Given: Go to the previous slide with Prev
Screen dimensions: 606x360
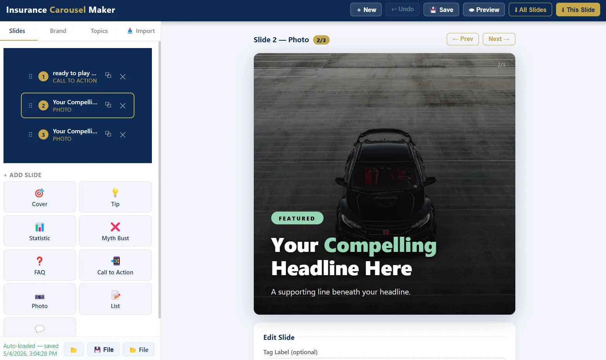Looking at the screenshot, I should tap(463, 39).
